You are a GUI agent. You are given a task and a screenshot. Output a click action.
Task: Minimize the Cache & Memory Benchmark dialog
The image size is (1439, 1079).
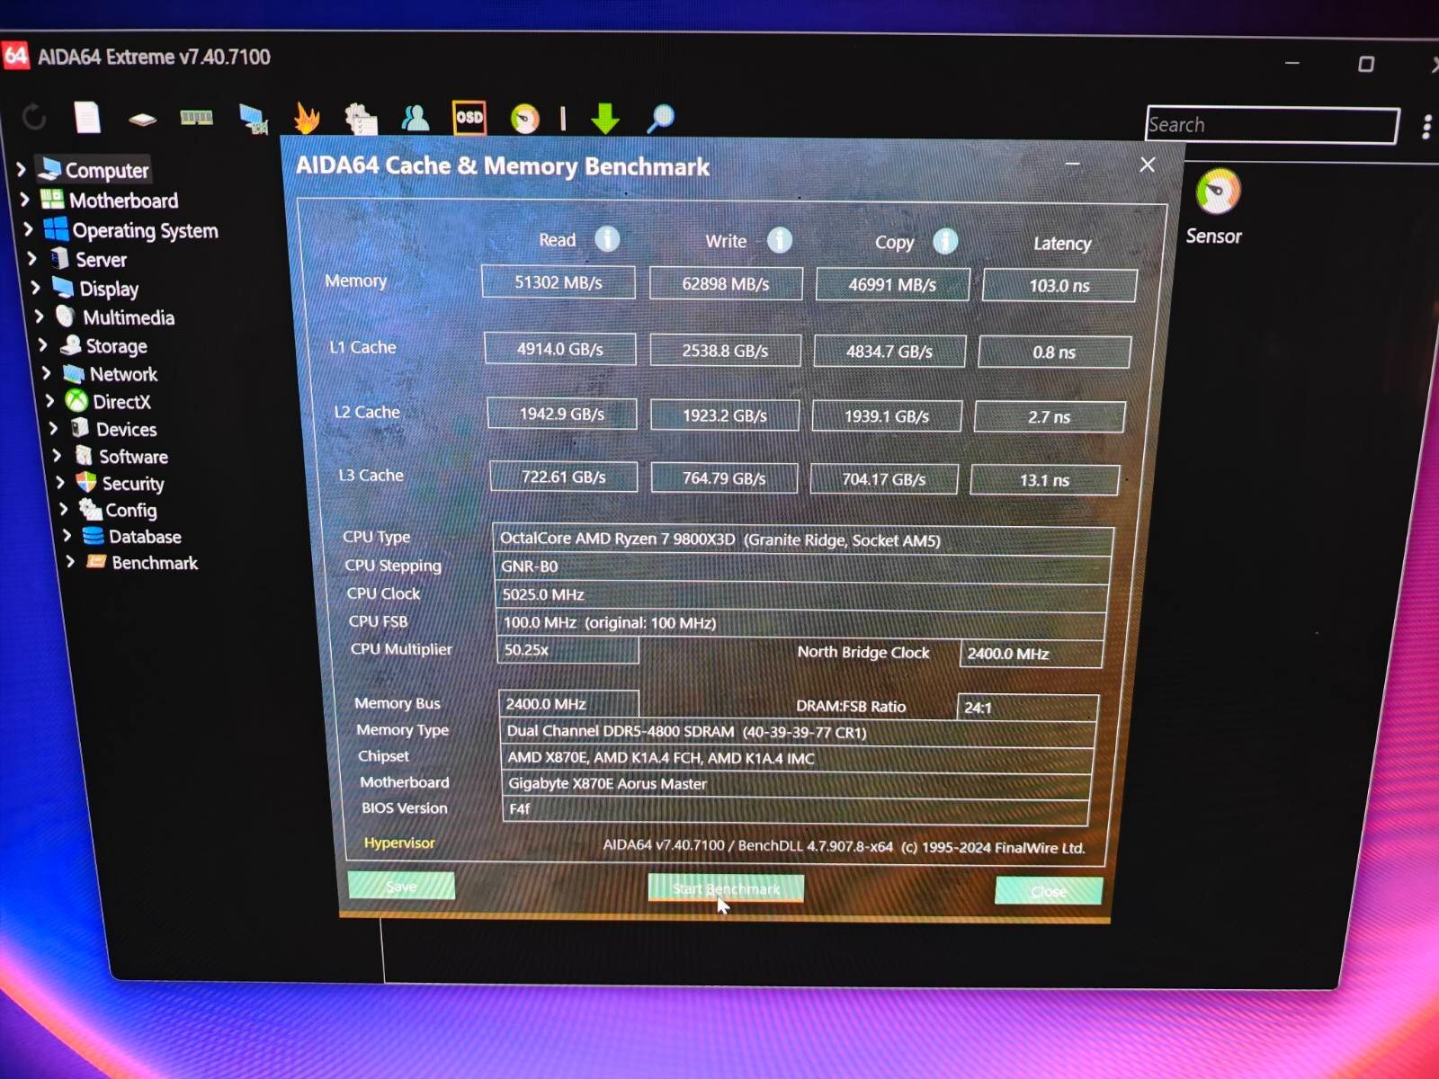pyautogui.click(x=1072, y=164)
